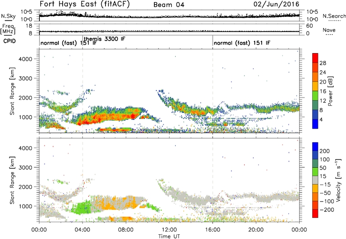This screenshot has width=346, height=239.
Task: Click the "60" tick on Nave axis
Action: pos(310,26)
